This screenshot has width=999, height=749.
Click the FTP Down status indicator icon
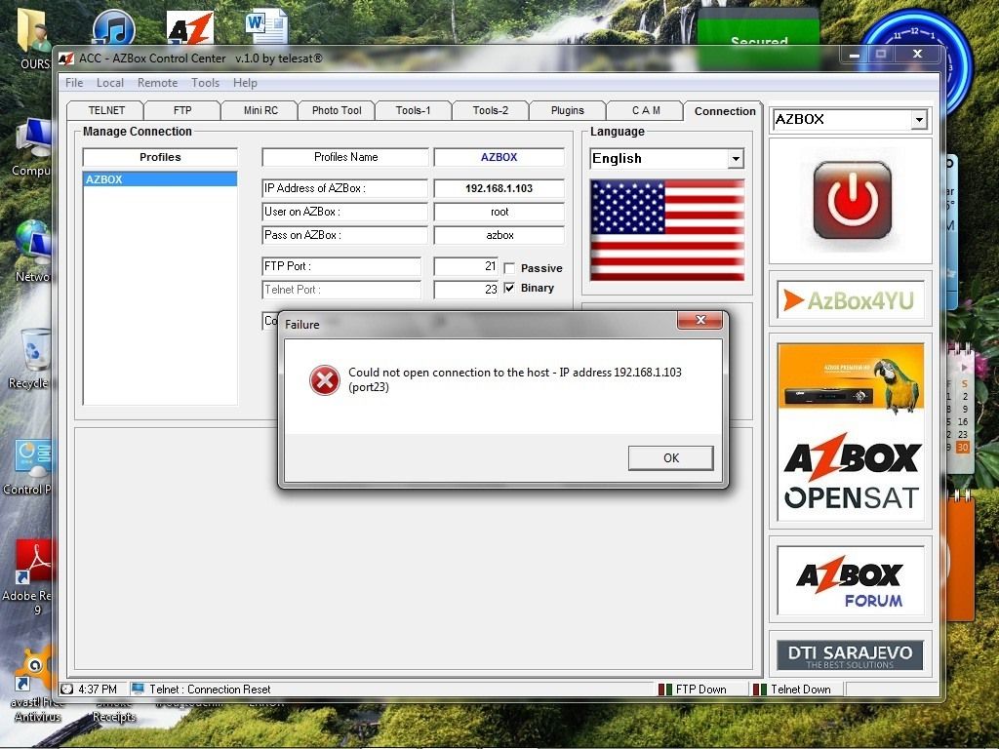point(665,690)
